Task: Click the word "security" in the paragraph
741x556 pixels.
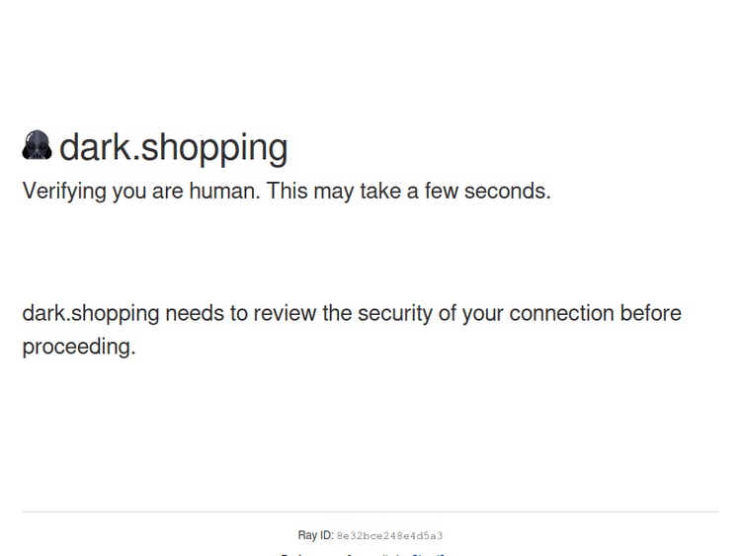Action: pyautogui.click(x=394, y=314)
